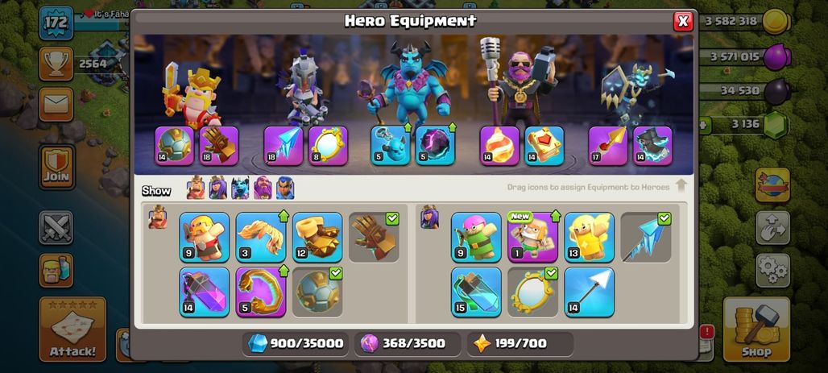
Task: Open upgradable Snake Bracelet level 5
Action: point(261,292)
